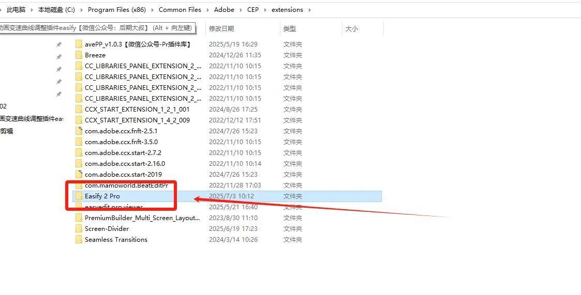This screenshot has height=295, width=581.
Task: Open Common Files breadcrumb segment
Action: [x=180, y=10]
